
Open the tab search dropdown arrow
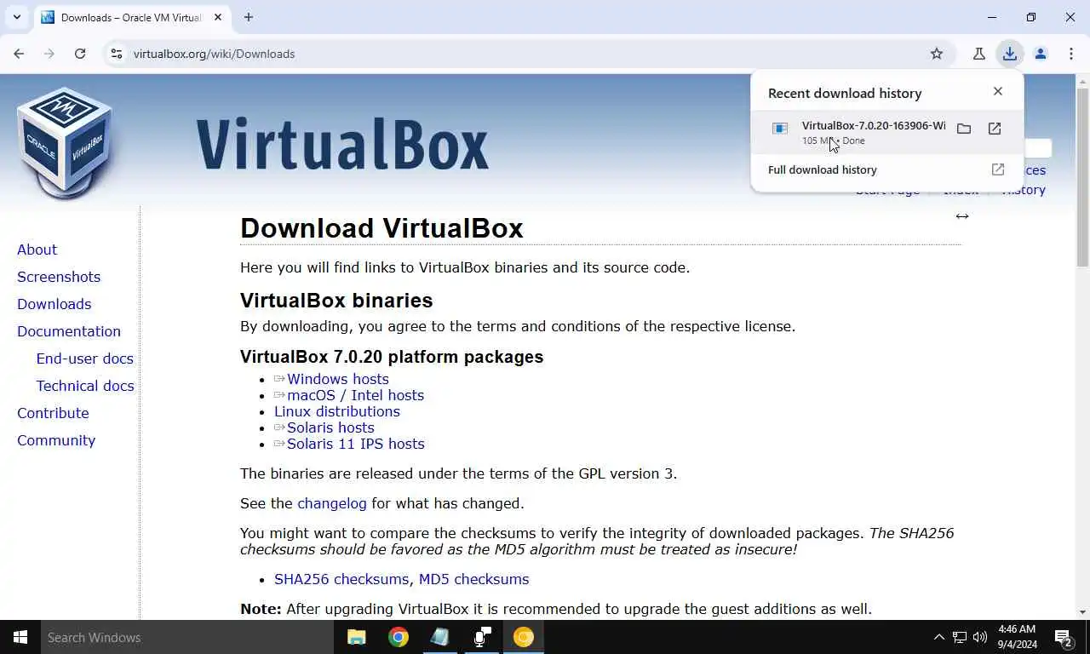16,17
